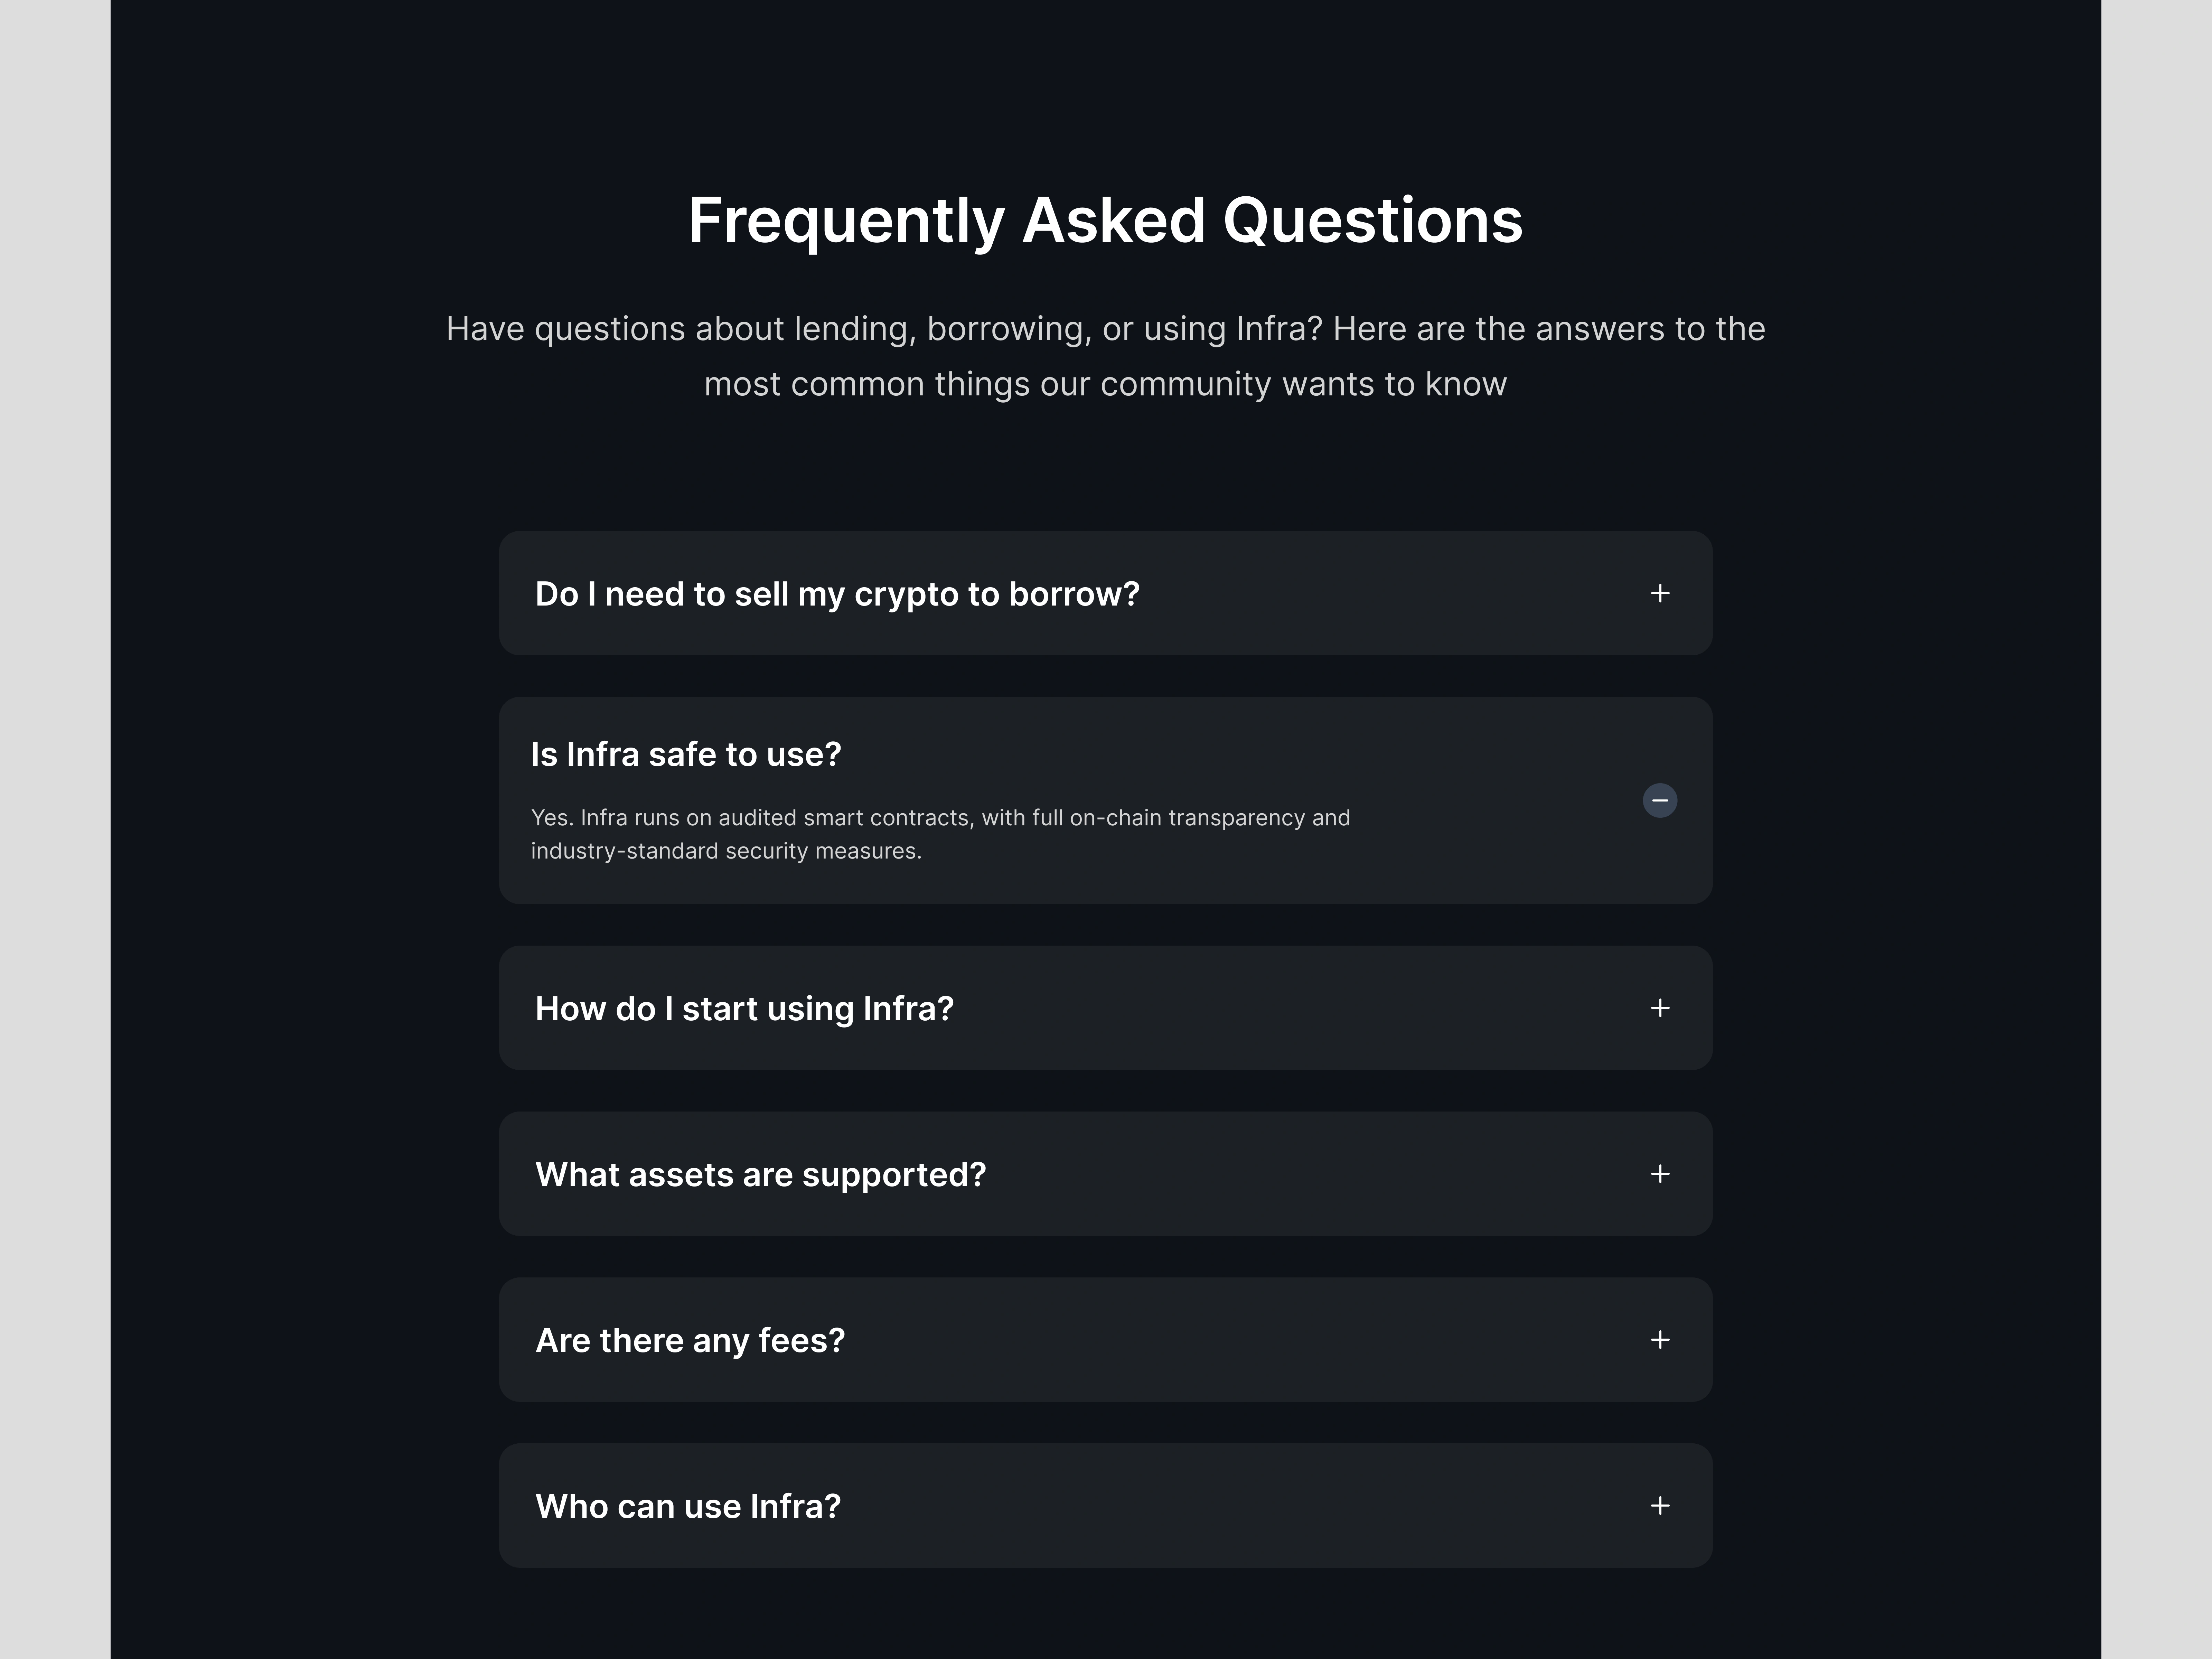Screen dimensions: 2212x1659
Task: Click empty area of "Who can use Infra?" card
Action: point(1250,1506)
